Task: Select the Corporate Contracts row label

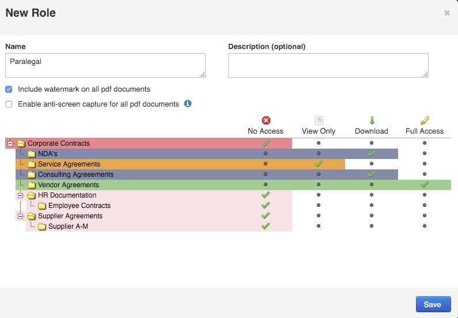Action: pyautogui.click(x=59, y=143)
